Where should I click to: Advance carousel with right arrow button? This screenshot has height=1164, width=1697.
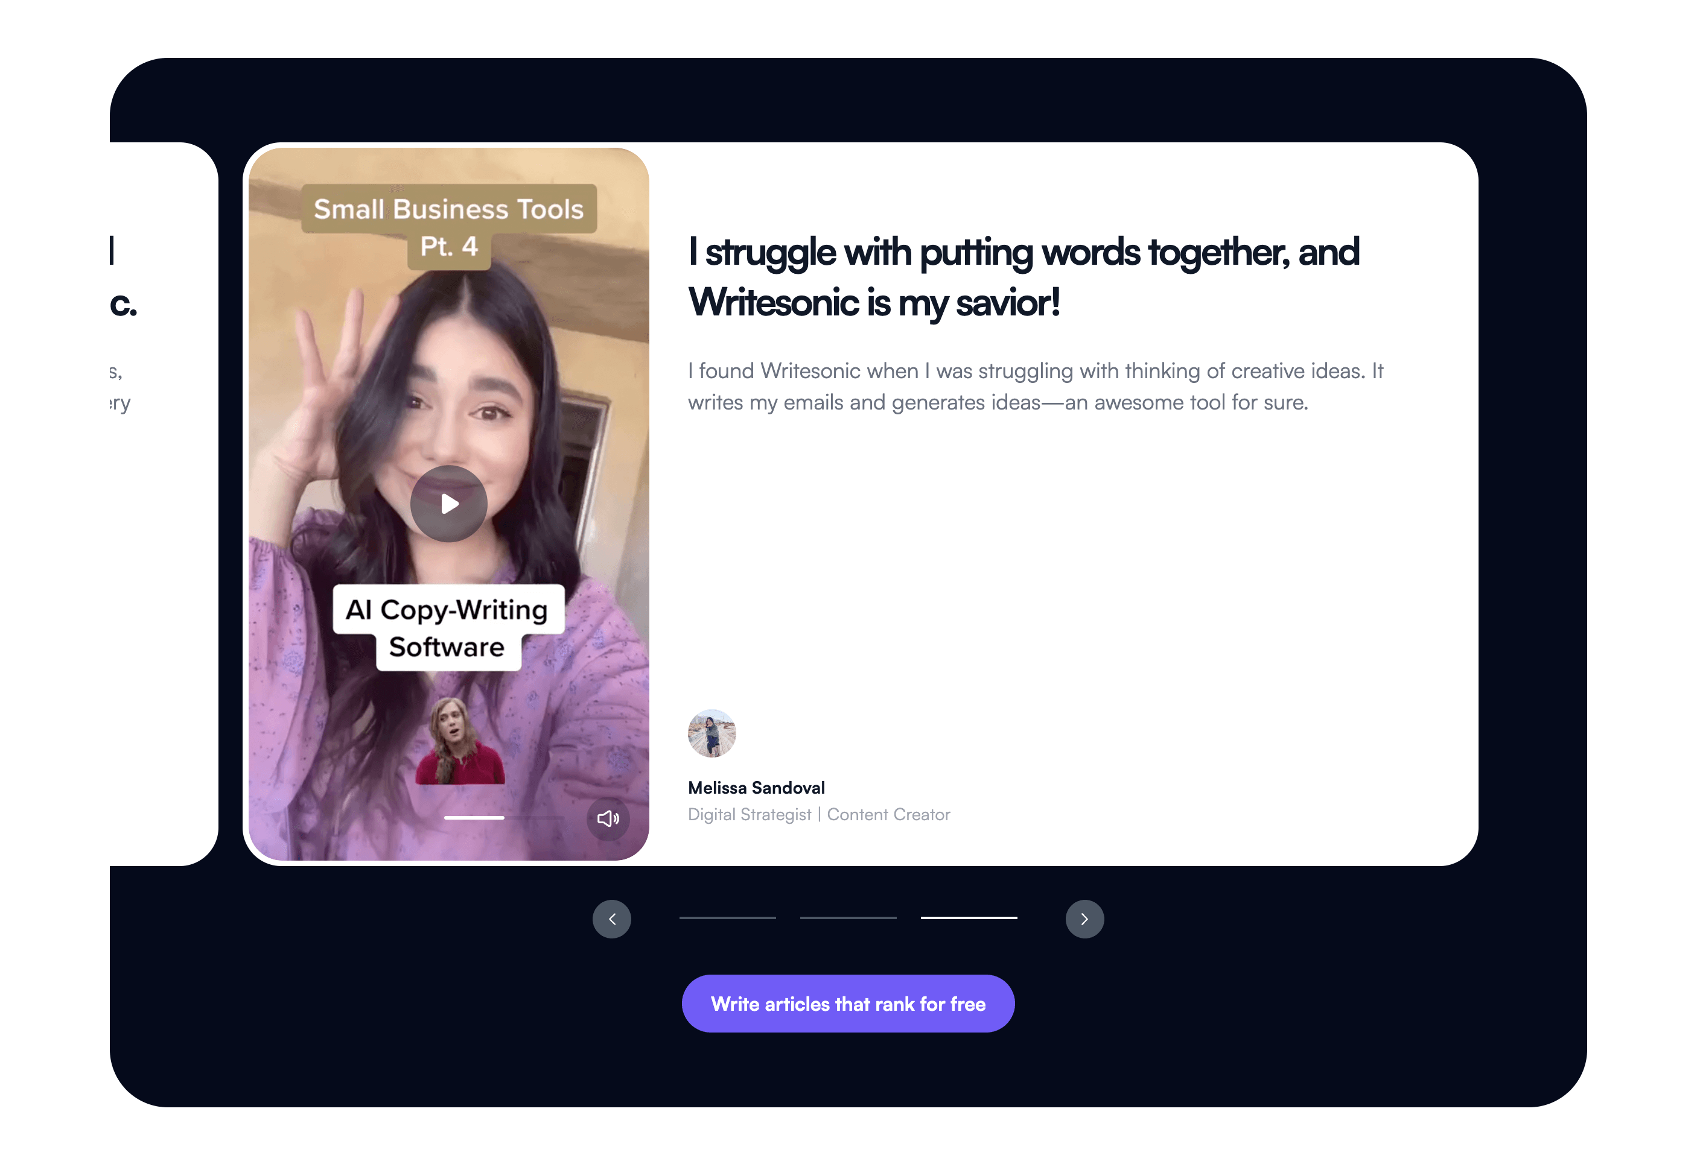click(x=1084, y=919)
